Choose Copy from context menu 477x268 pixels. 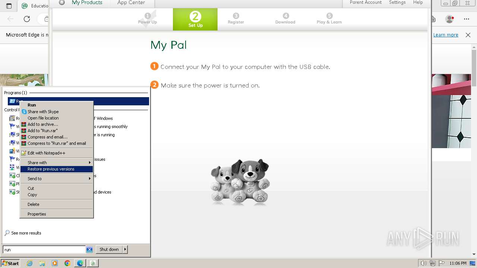(32, 195)
